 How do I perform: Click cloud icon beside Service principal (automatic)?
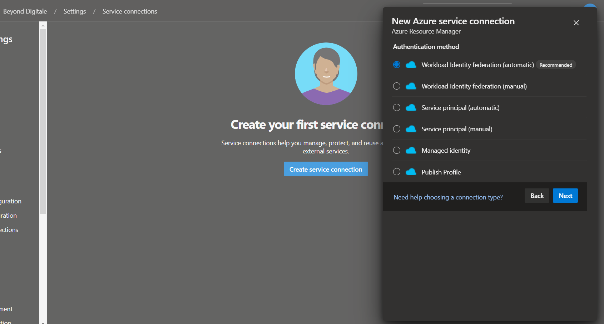[411, 107]
